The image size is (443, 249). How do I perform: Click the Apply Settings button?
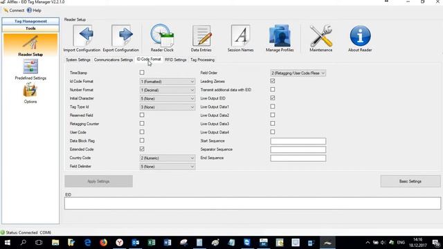coord(98,181)
